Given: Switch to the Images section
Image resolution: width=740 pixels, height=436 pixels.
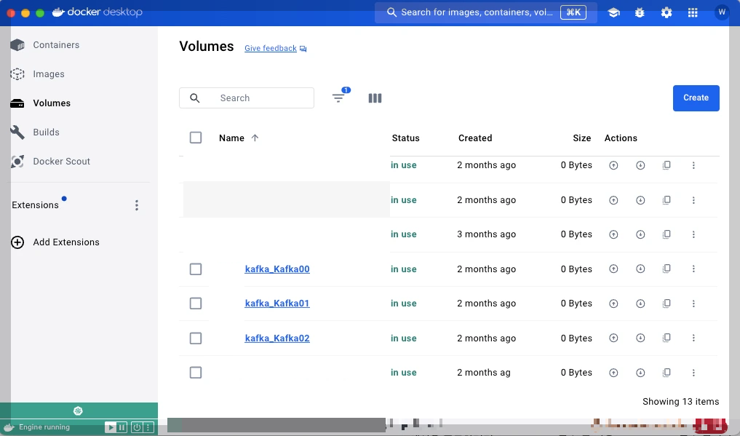Looking at the screenshot, I should tap(49, 74).
